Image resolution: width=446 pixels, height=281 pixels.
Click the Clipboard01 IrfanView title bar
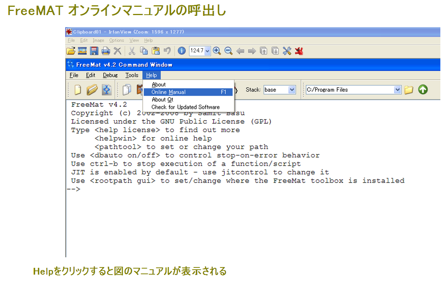253,32
